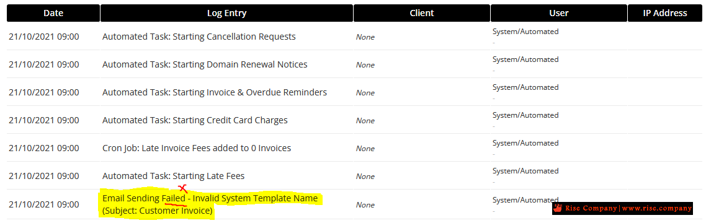Click the Log Entry column header
Screen dimensions: 706x223
tap(226, 13)
